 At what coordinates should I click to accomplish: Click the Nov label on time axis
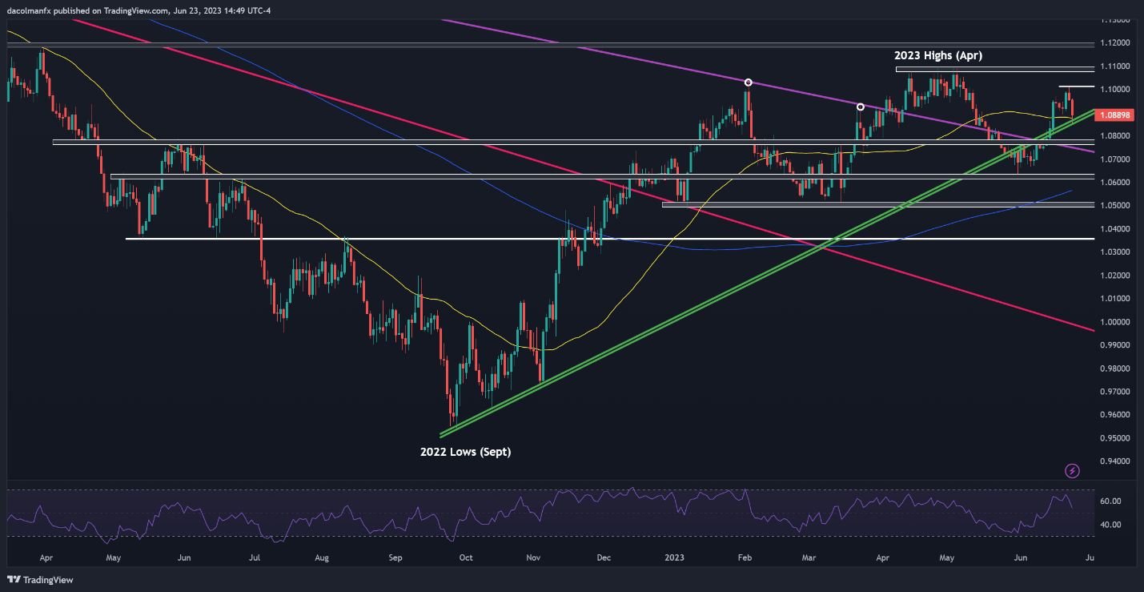pos(534,557)
